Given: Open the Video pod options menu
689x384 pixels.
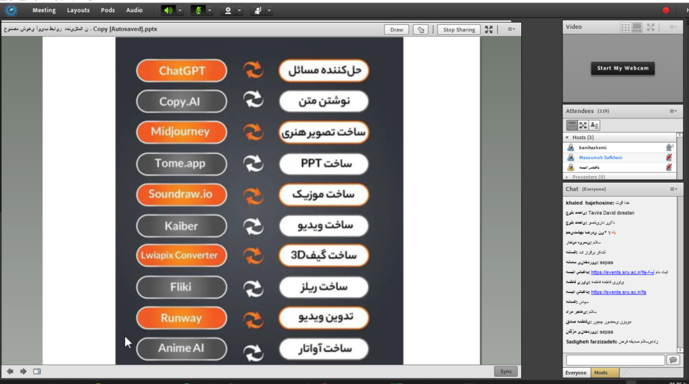Looking at the screenshot, I should click(x=673, y=27).
